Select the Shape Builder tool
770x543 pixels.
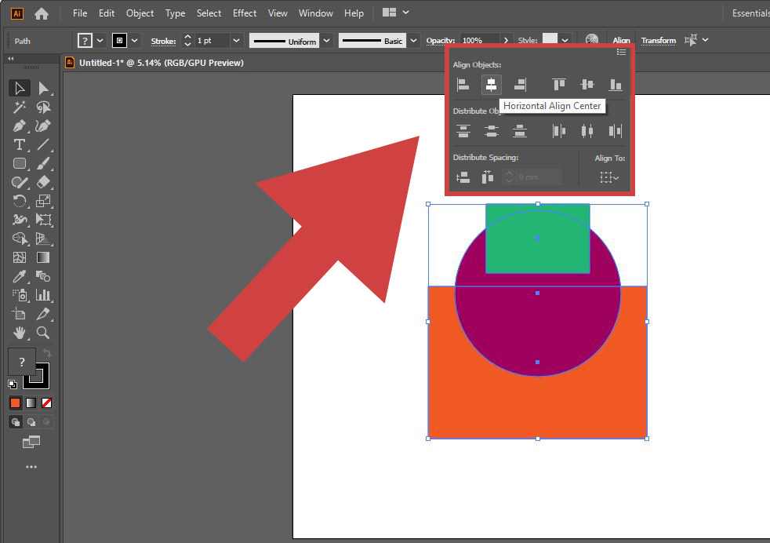coord(20,239)
